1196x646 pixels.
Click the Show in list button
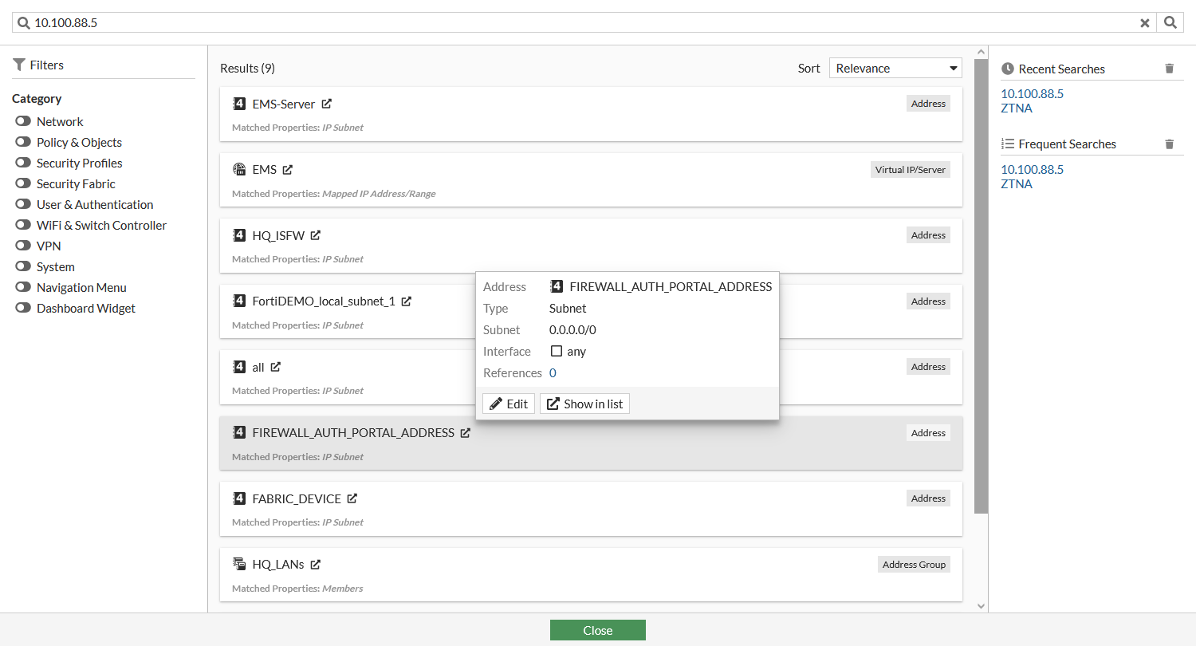click(584, 403)
